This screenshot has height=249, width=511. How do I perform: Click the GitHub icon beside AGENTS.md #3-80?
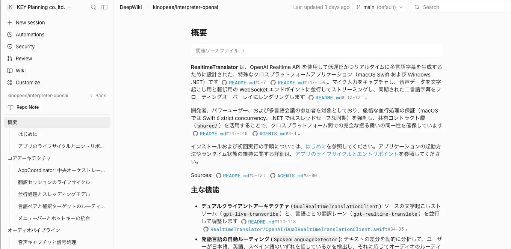273,175
